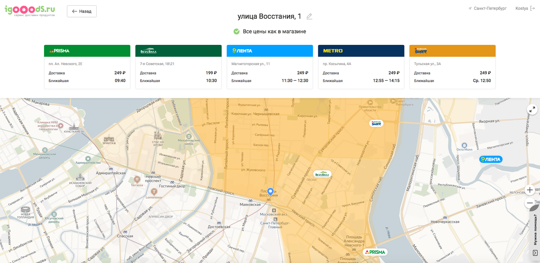Click the green checkmark icon near prices notice
540x263 pixels.
(236, 31)
